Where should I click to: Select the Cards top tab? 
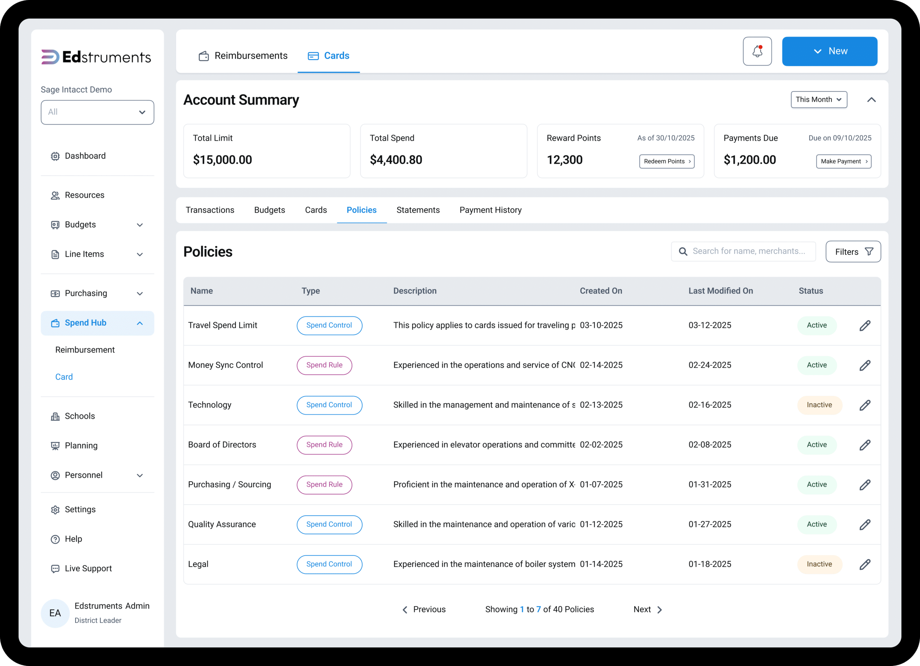328,56
